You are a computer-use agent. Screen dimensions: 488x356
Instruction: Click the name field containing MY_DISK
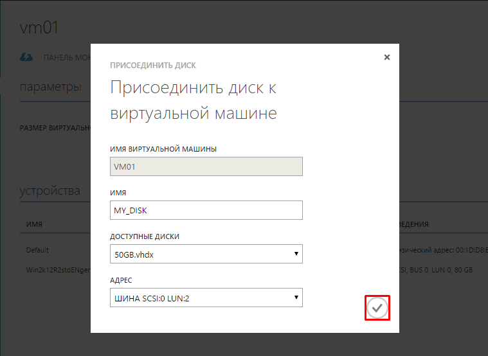(206, 210)
